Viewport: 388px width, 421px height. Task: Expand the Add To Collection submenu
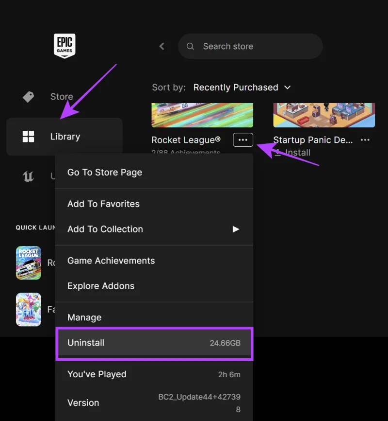154,229
